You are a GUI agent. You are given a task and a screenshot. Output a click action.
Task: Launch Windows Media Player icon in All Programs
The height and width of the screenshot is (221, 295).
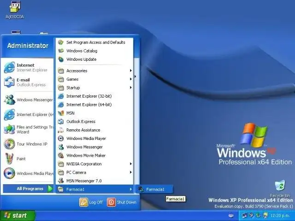click(x=61, y=139)
